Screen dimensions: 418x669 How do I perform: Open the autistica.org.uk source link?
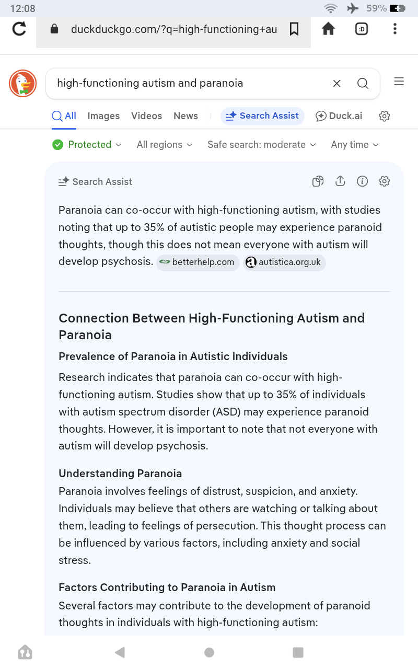284,262
